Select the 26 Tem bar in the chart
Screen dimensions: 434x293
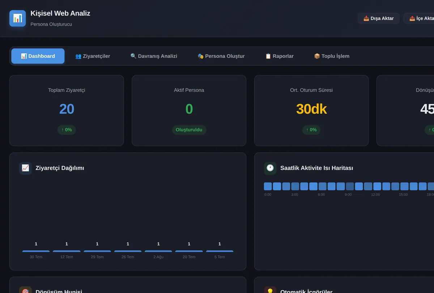pos(128,251)
